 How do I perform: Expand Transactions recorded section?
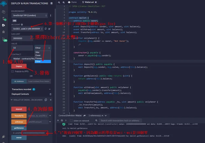click(x=50, y=89)
